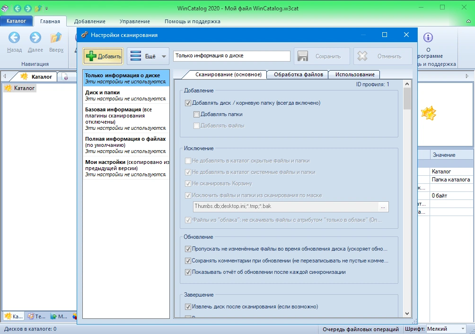Viewport: 475px width, 334px height.
Task: Switch to the Главная ribbon tab
Action: point(50,21)
